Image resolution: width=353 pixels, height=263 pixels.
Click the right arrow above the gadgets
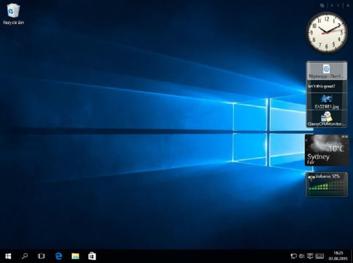click(339, 5)
